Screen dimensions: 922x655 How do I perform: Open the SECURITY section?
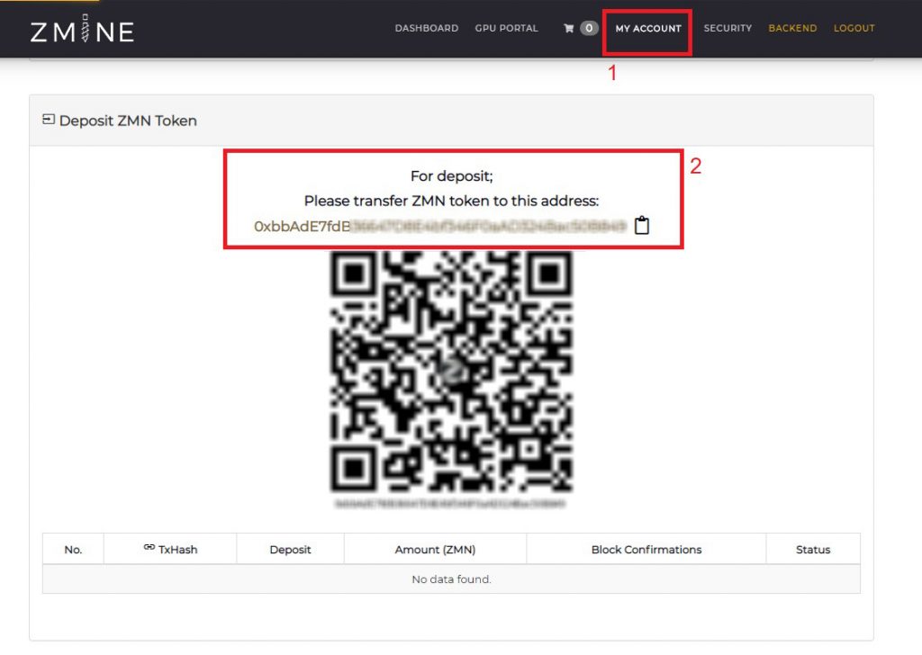728,29
